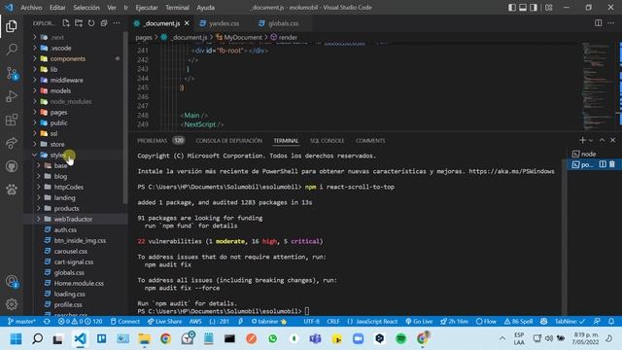This screenshot has height=350, width=622.
Task: Open Manage settings gear
Action: pyautogui.click(x=12, y=304)
